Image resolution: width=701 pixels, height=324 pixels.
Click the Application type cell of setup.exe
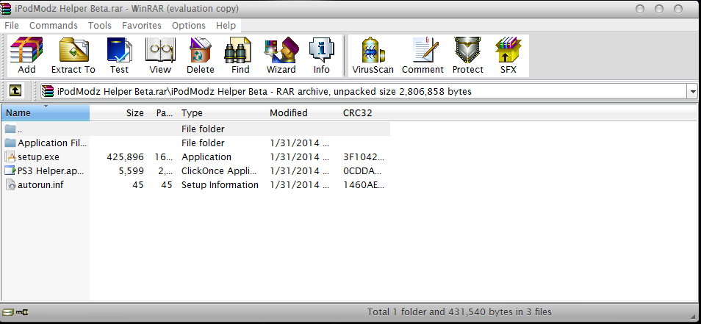pos(206,157)
